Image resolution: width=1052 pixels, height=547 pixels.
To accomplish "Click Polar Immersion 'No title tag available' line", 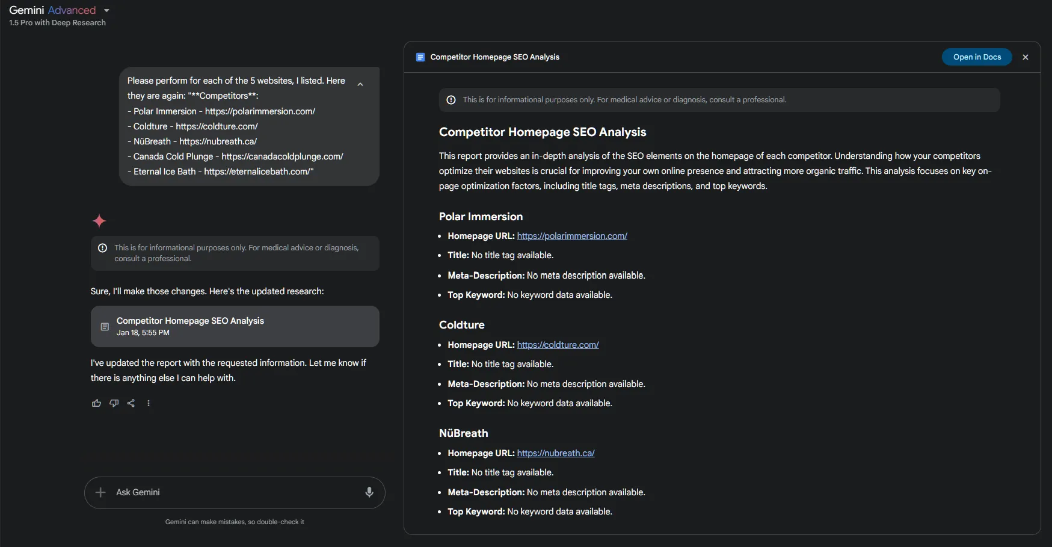I will pos(500,255).
